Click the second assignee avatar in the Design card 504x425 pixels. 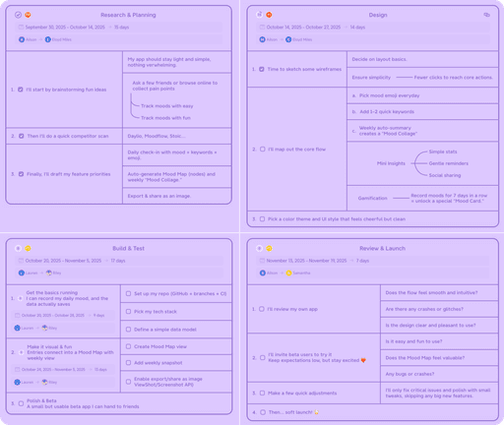pos(288,39)
